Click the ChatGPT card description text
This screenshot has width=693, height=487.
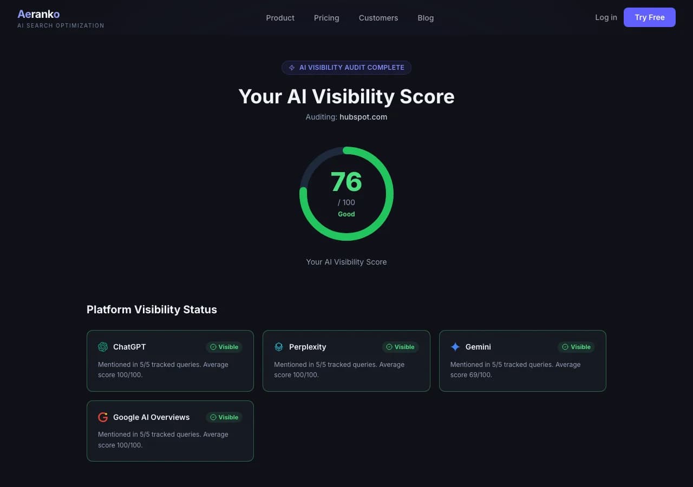(x=163, y=370)
